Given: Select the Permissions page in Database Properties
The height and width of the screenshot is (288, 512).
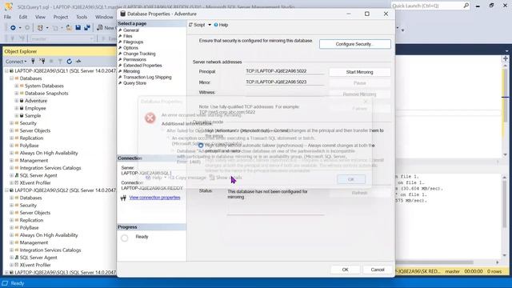Looking at the screenshot, I should pyautogui.click(x=134, y=59).
